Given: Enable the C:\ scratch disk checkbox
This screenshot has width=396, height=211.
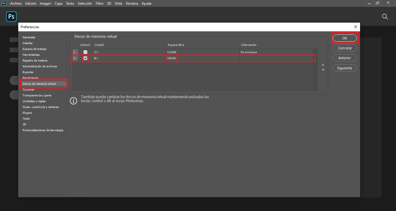Looking at the screenshot, I should tap(85, 52).
